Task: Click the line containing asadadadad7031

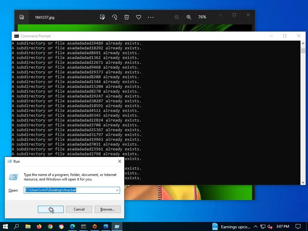Action: tap(75, 144)
